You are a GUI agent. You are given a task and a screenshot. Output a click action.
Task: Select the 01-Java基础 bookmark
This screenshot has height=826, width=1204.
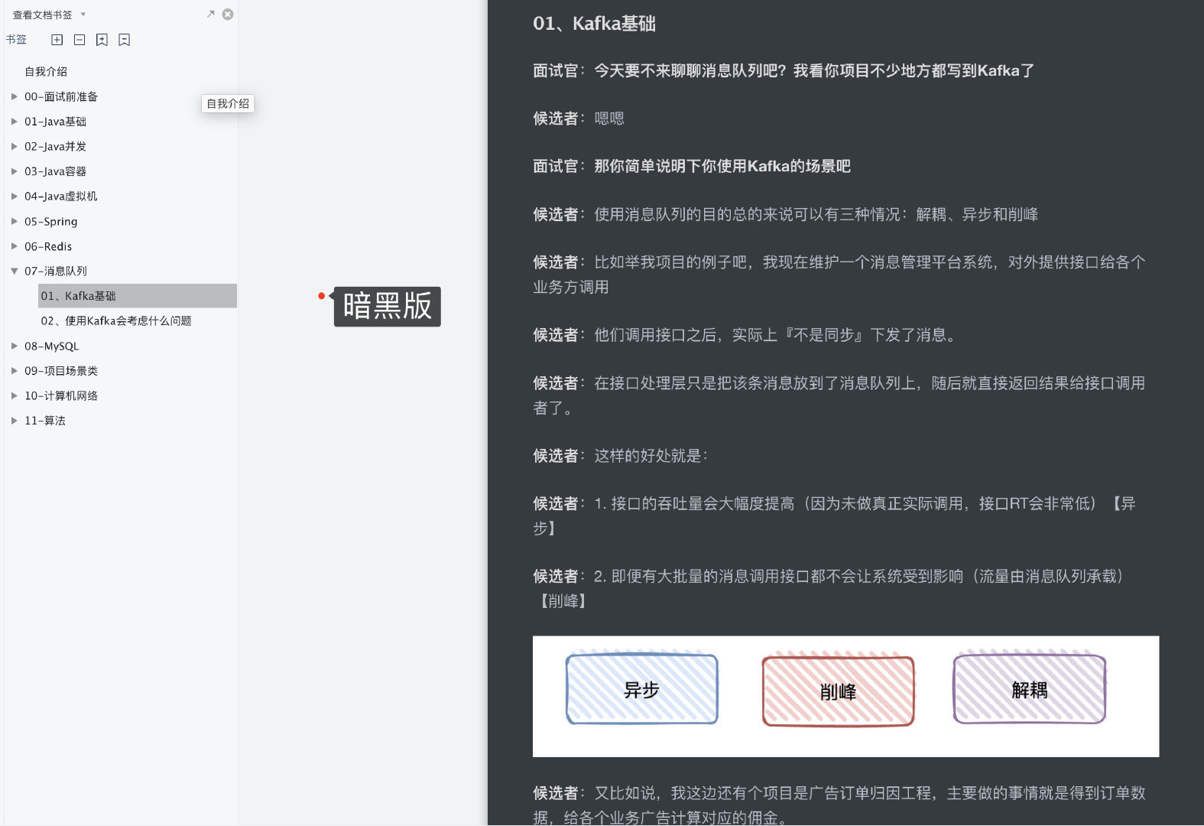55,122
